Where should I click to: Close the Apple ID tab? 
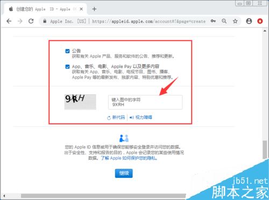pos(81,9)
